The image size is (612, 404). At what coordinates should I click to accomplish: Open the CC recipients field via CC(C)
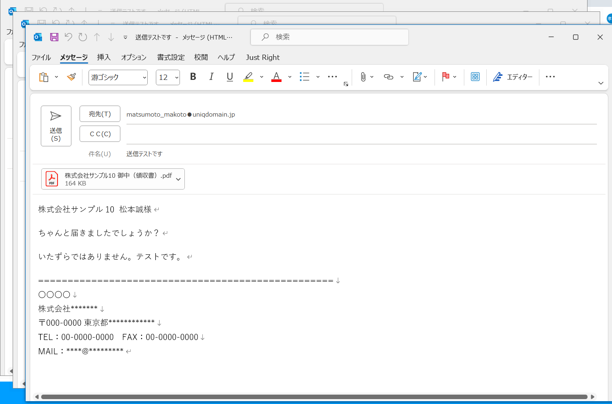pyautogui.click(x=100, y=133)
